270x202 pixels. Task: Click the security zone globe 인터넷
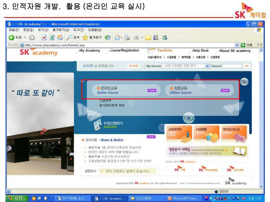[x=221, y=191]
